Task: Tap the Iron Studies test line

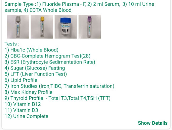Action: pos(59,86)
